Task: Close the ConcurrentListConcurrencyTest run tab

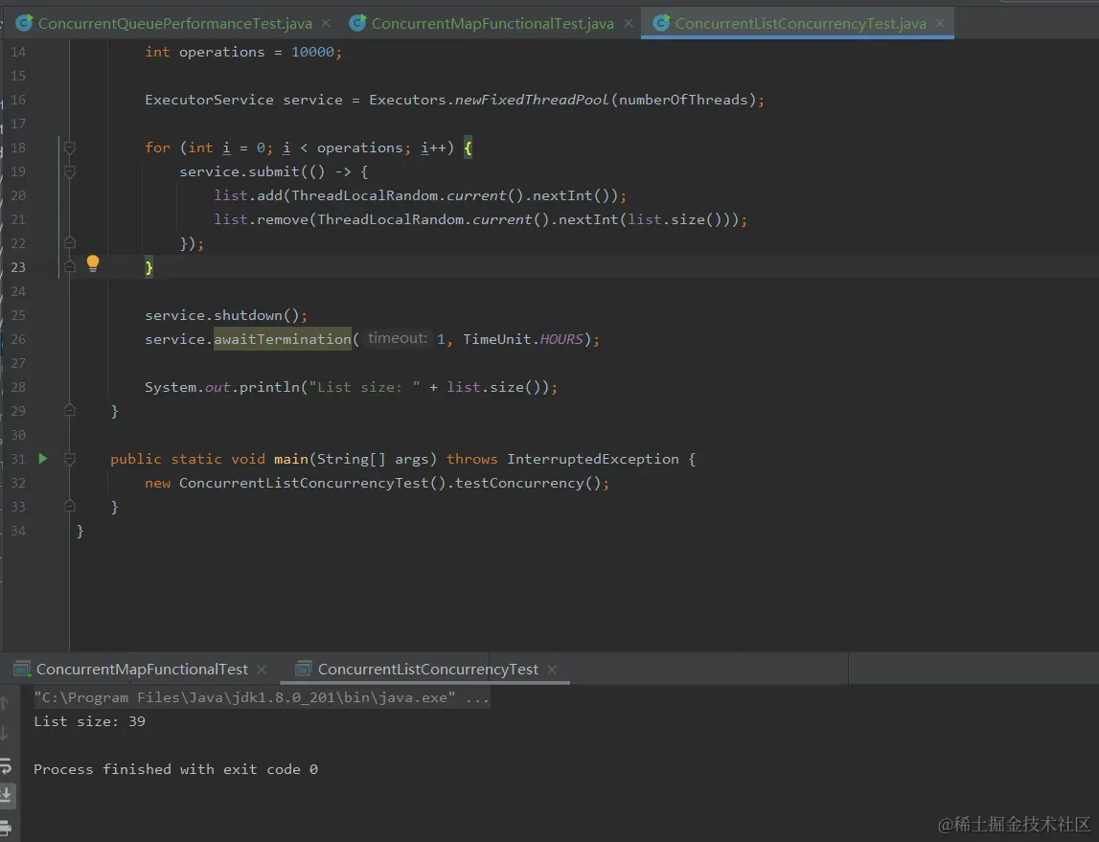Action: (x=552, y=670)
